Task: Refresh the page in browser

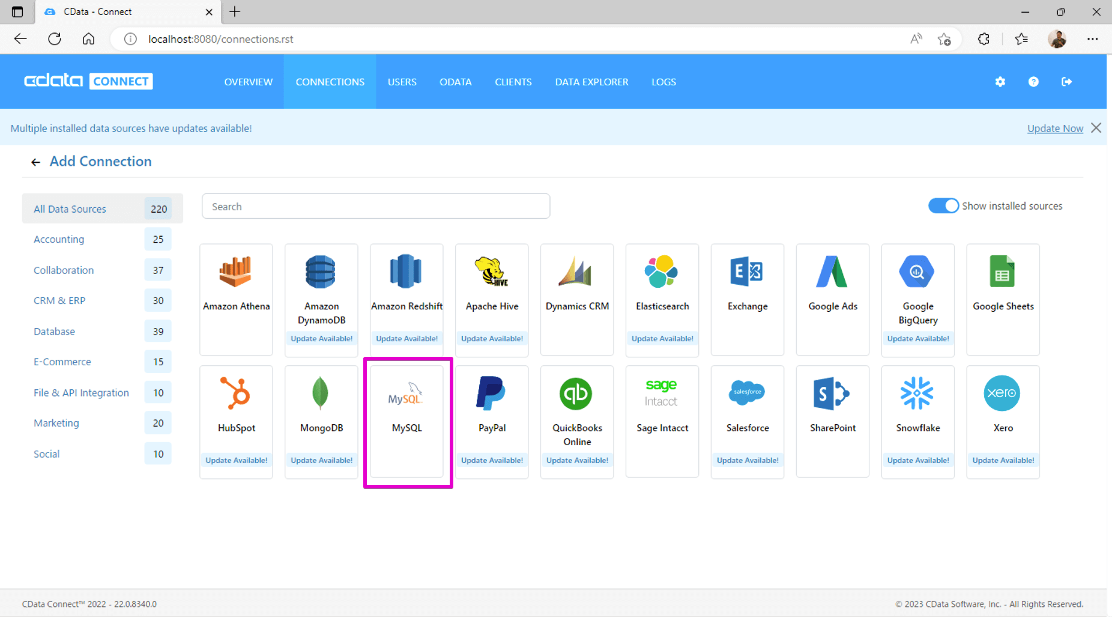Action: click(55, 39)
